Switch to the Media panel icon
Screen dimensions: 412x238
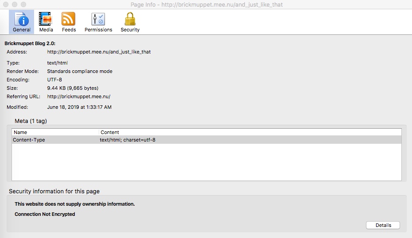(46, 19)
